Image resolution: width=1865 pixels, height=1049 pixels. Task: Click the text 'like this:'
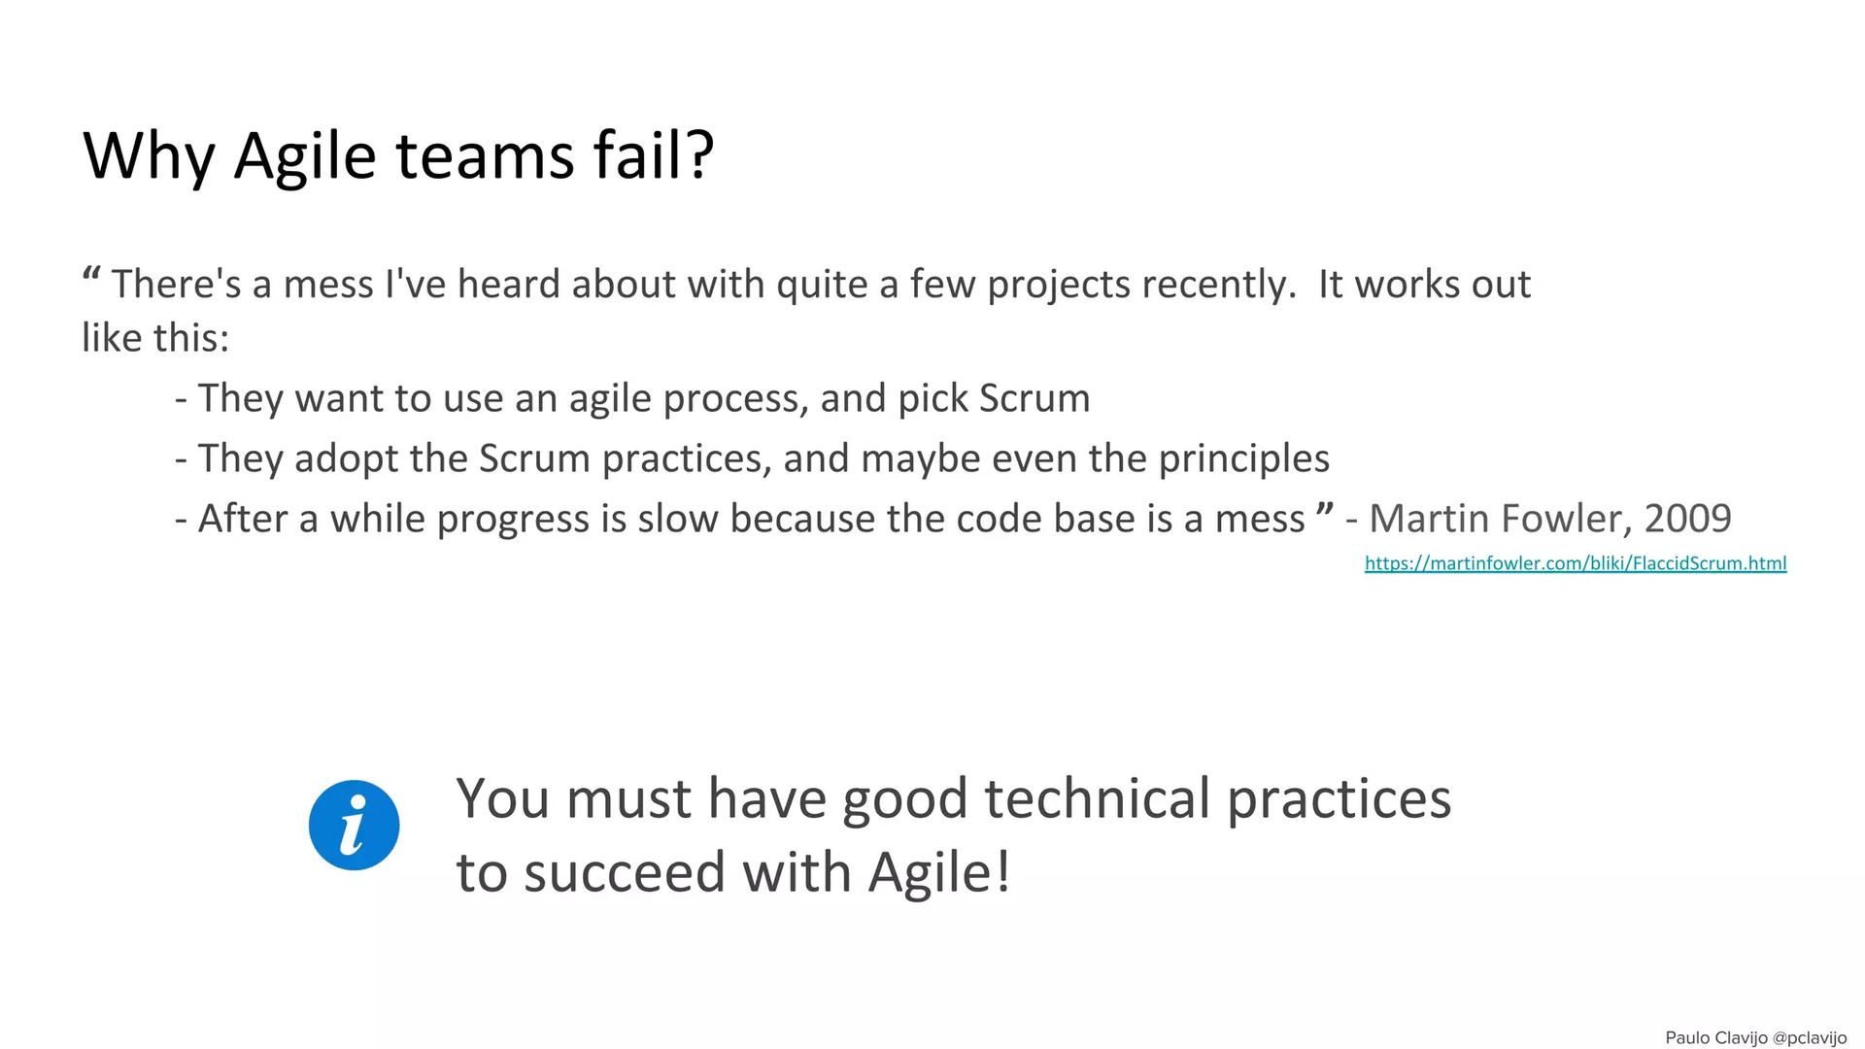pyautogui.click(x=155, y=338)
